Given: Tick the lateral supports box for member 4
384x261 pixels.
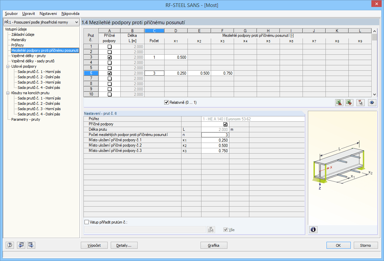Looking at the screenshot, I should click(x=109, y=63).
